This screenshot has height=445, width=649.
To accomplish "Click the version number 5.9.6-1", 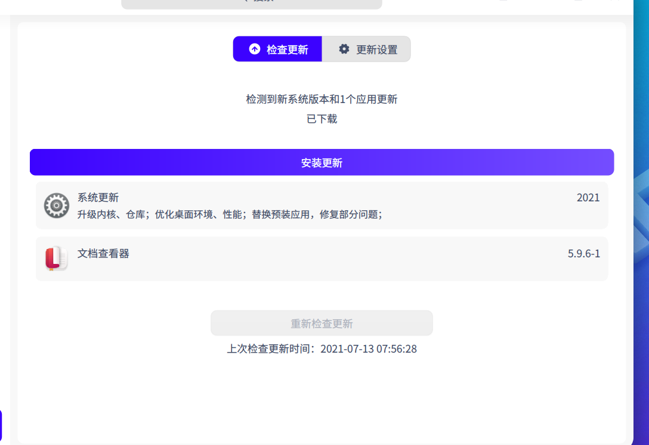I will click(x=583, y=254).
